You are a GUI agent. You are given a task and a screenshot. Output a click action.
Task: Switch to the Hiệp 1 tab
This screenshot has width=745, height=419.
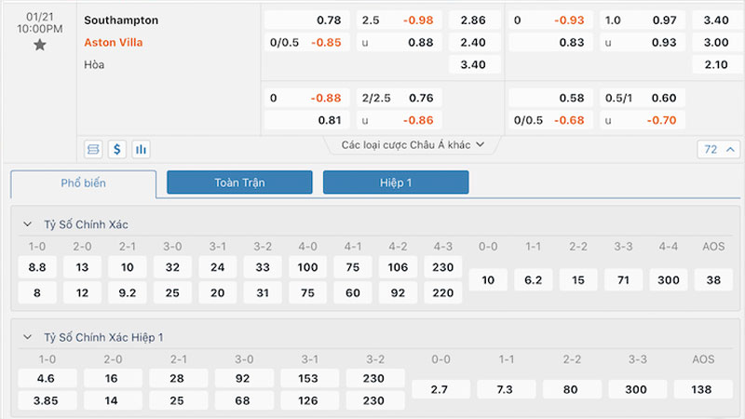396,183
